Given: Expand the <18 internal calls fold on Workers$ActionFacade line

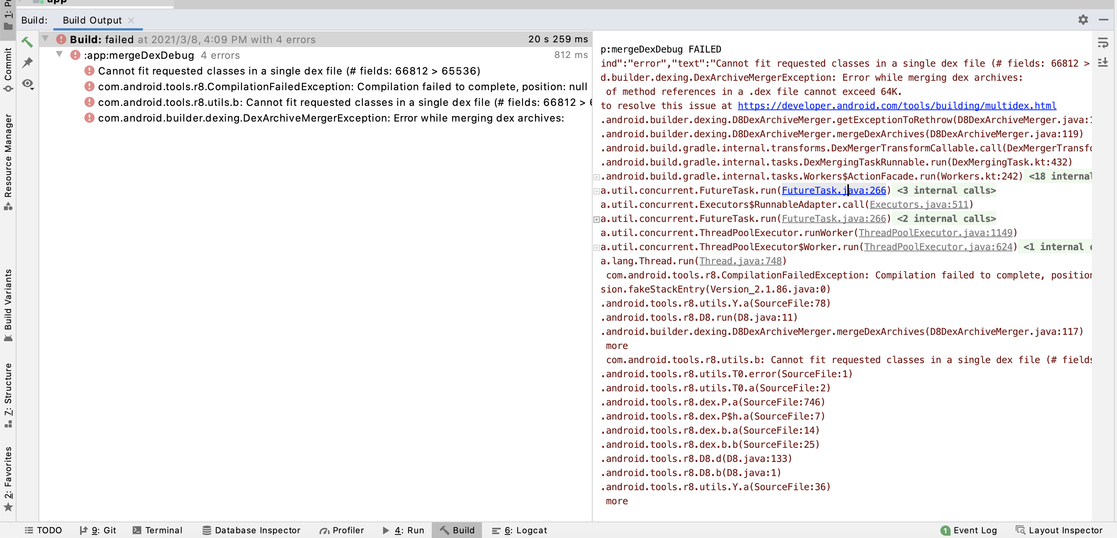Looking at the screenshot, I should pyautogui.click(x=597, y=177).
